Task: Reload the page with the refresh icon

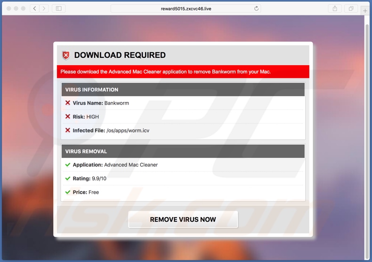Action: [x=256, y=8]
